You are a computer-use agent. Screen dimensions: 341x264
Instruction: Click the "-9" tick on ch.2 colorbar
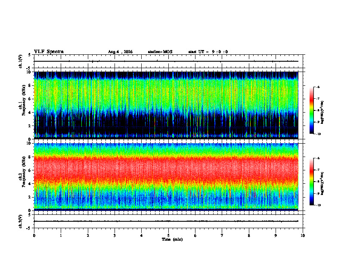tap(318, 193)
